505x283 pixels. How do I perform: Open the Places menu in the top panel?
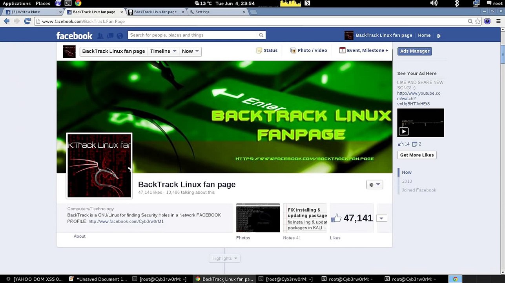pyautogui.click(x=43, y=4)
